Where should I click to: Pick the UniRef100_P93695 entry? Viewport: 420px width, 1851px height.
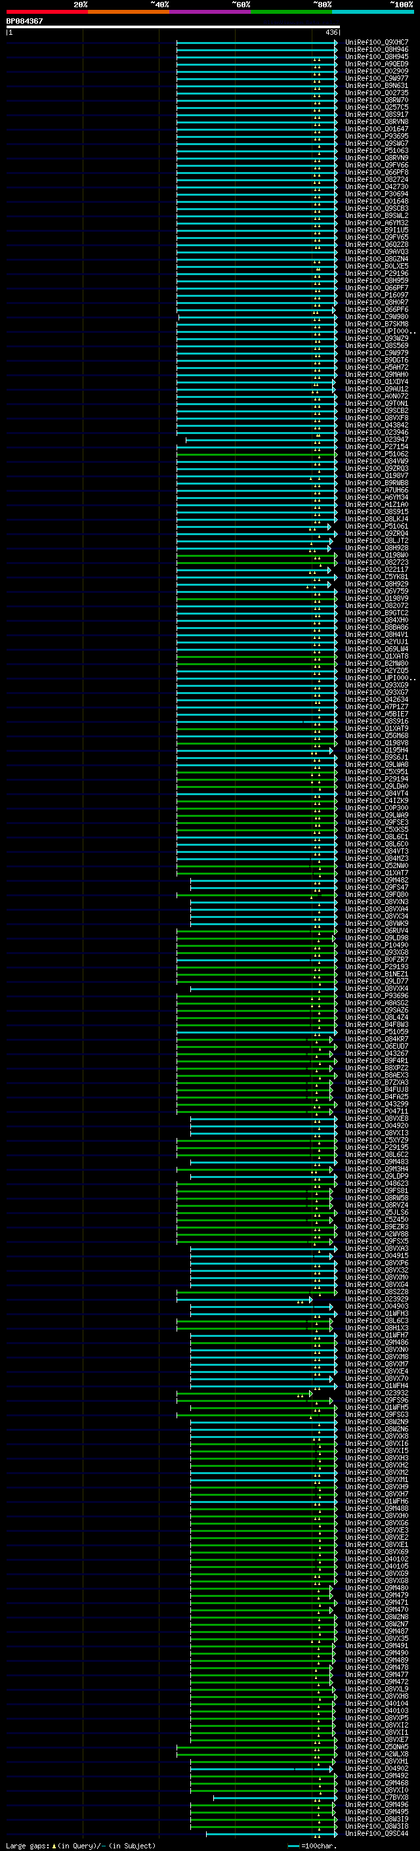pos(377,136)
